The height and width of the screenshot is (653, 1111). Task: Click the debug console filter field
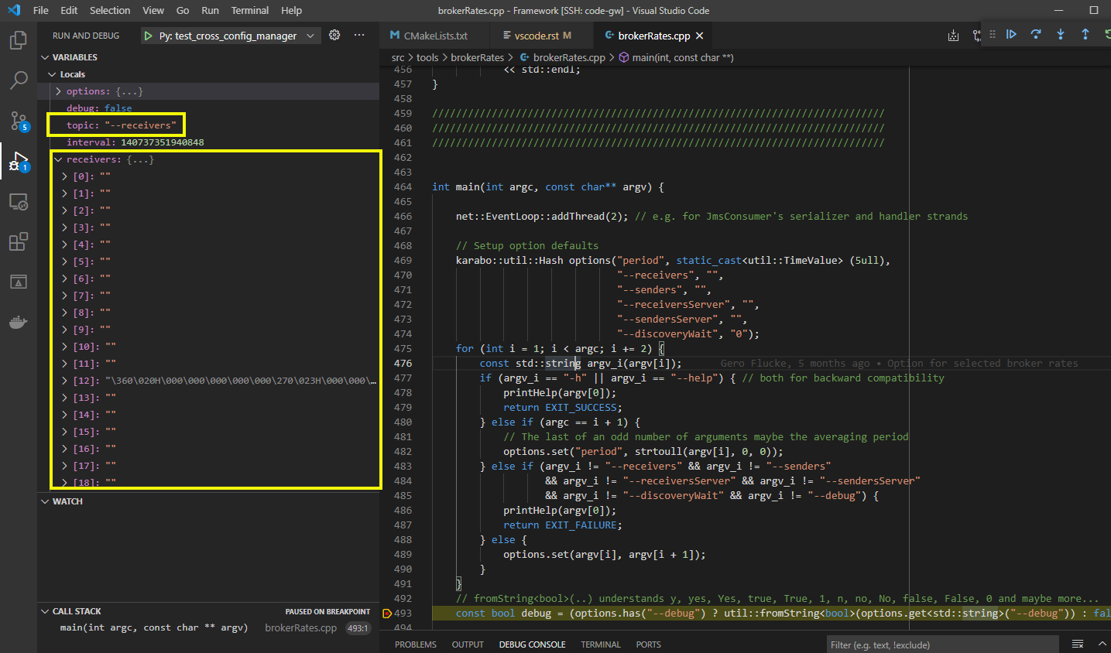point(941,644)
